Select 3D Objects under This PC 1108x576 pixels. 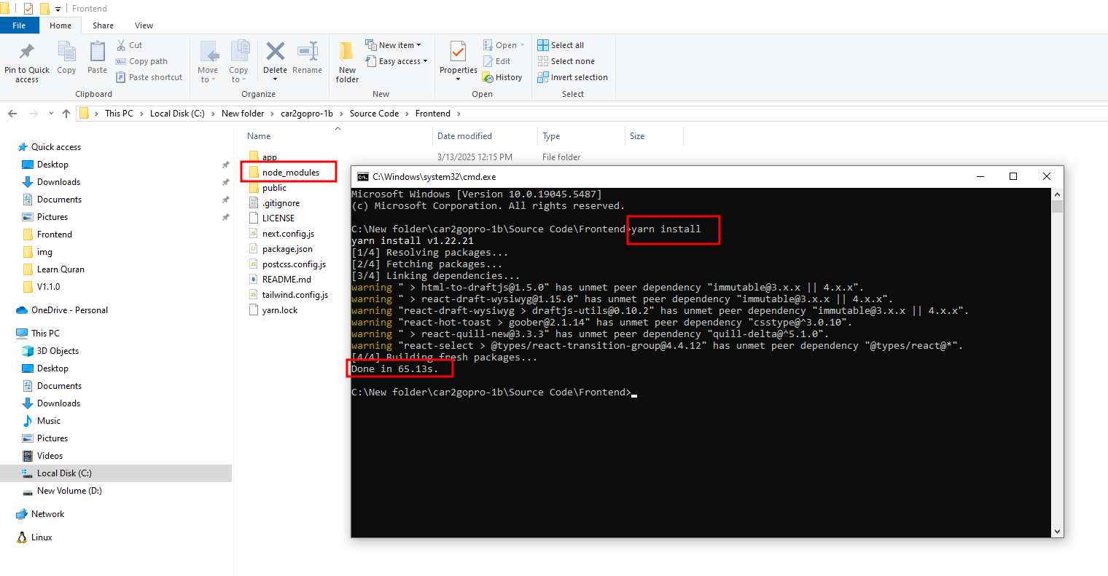tap(58, 351)
